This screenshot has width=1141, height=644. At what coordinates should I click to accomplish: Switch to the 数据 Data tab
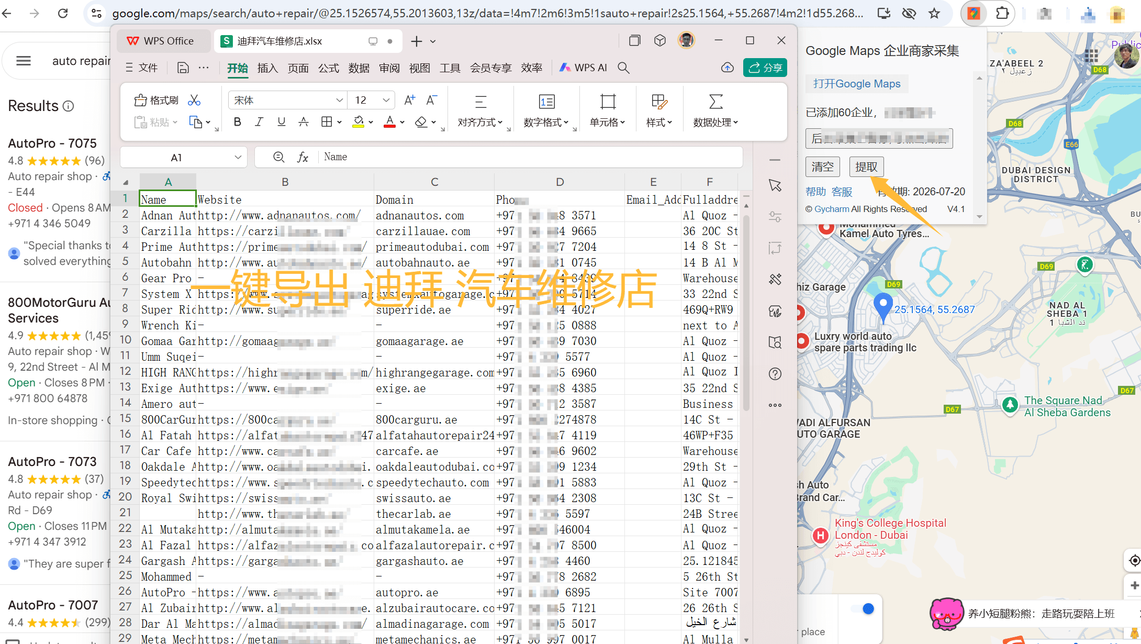pos(359,68)
